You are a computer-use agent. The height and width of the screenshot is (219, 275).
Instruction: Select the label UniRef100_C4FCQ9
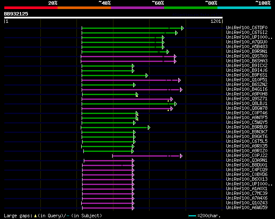click(x=247, y=170)
